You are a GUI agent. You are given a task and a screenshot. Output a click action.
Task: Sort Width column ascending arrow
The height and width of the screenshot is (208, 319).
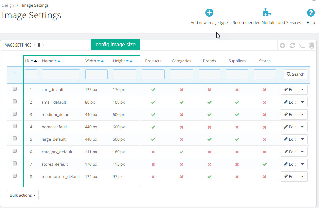coord(102,61)
